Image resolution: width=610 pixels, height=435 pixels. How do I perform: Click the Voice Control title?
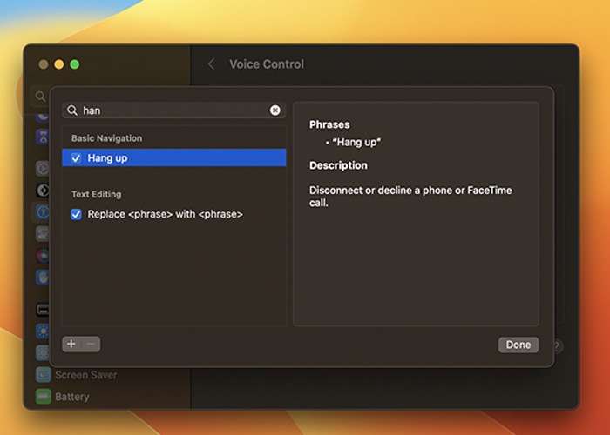(267, 64)
